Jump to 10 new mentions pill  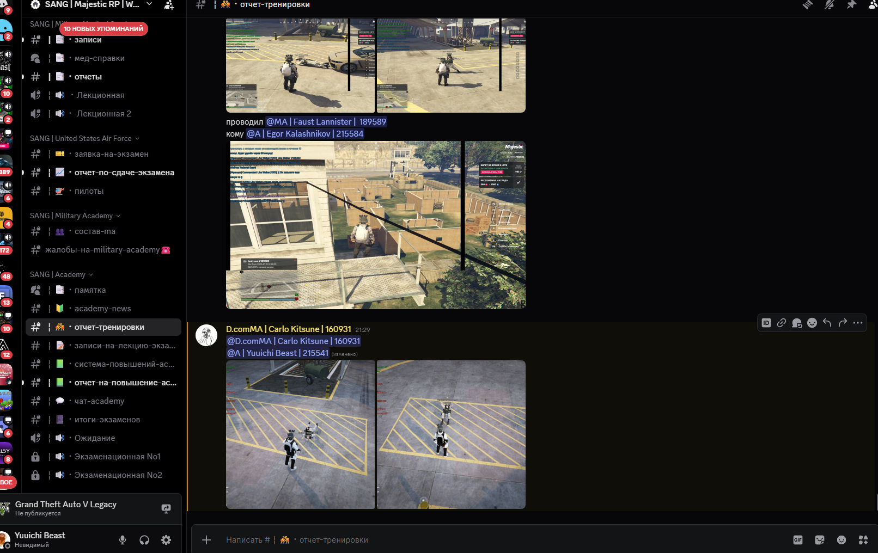103,28
